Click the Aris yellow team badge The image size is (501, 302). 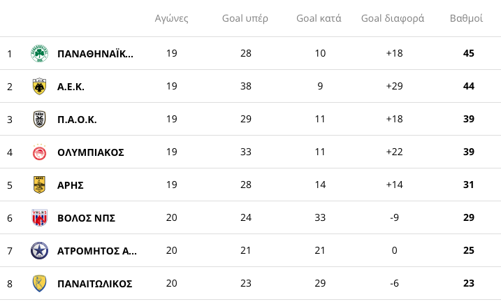[x=39, y=185]
